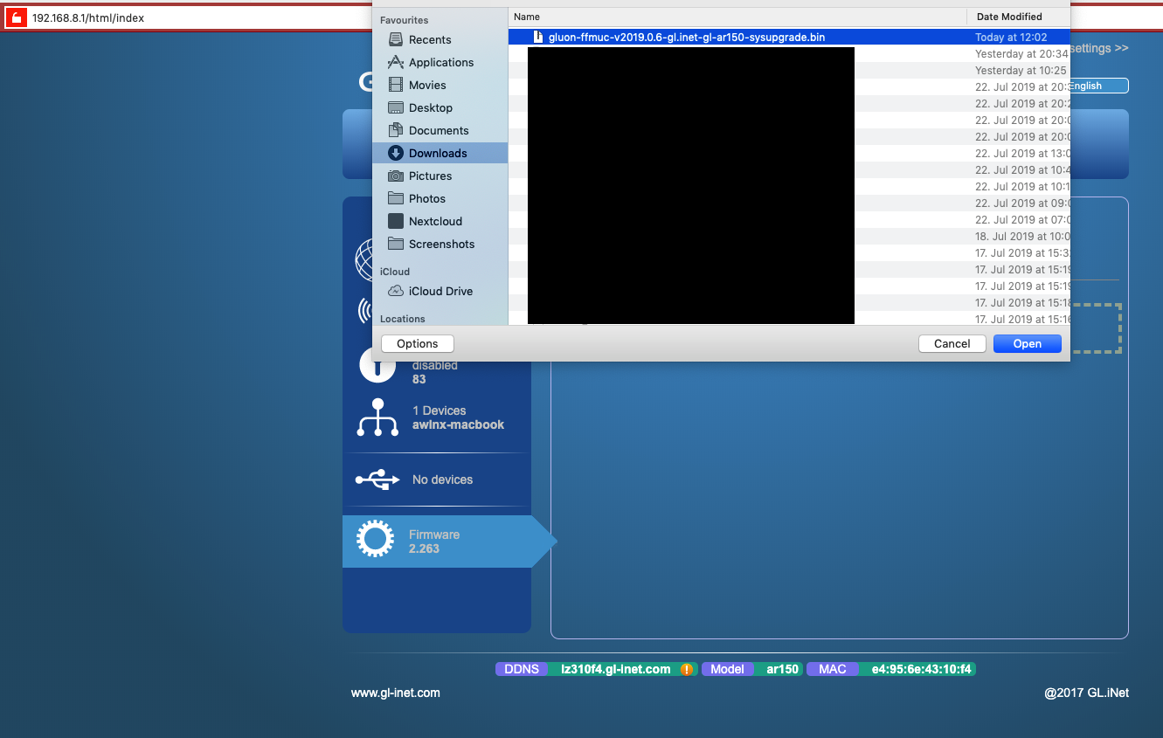This screenshot has width=1163, height=738.
Task: Cancel the file selection dialog
Action: pos(952,343)
